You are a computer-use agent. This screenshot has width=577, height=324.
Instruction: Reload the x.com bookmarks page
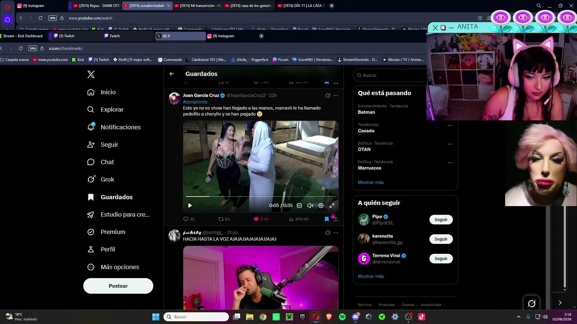tap(21, 48)
